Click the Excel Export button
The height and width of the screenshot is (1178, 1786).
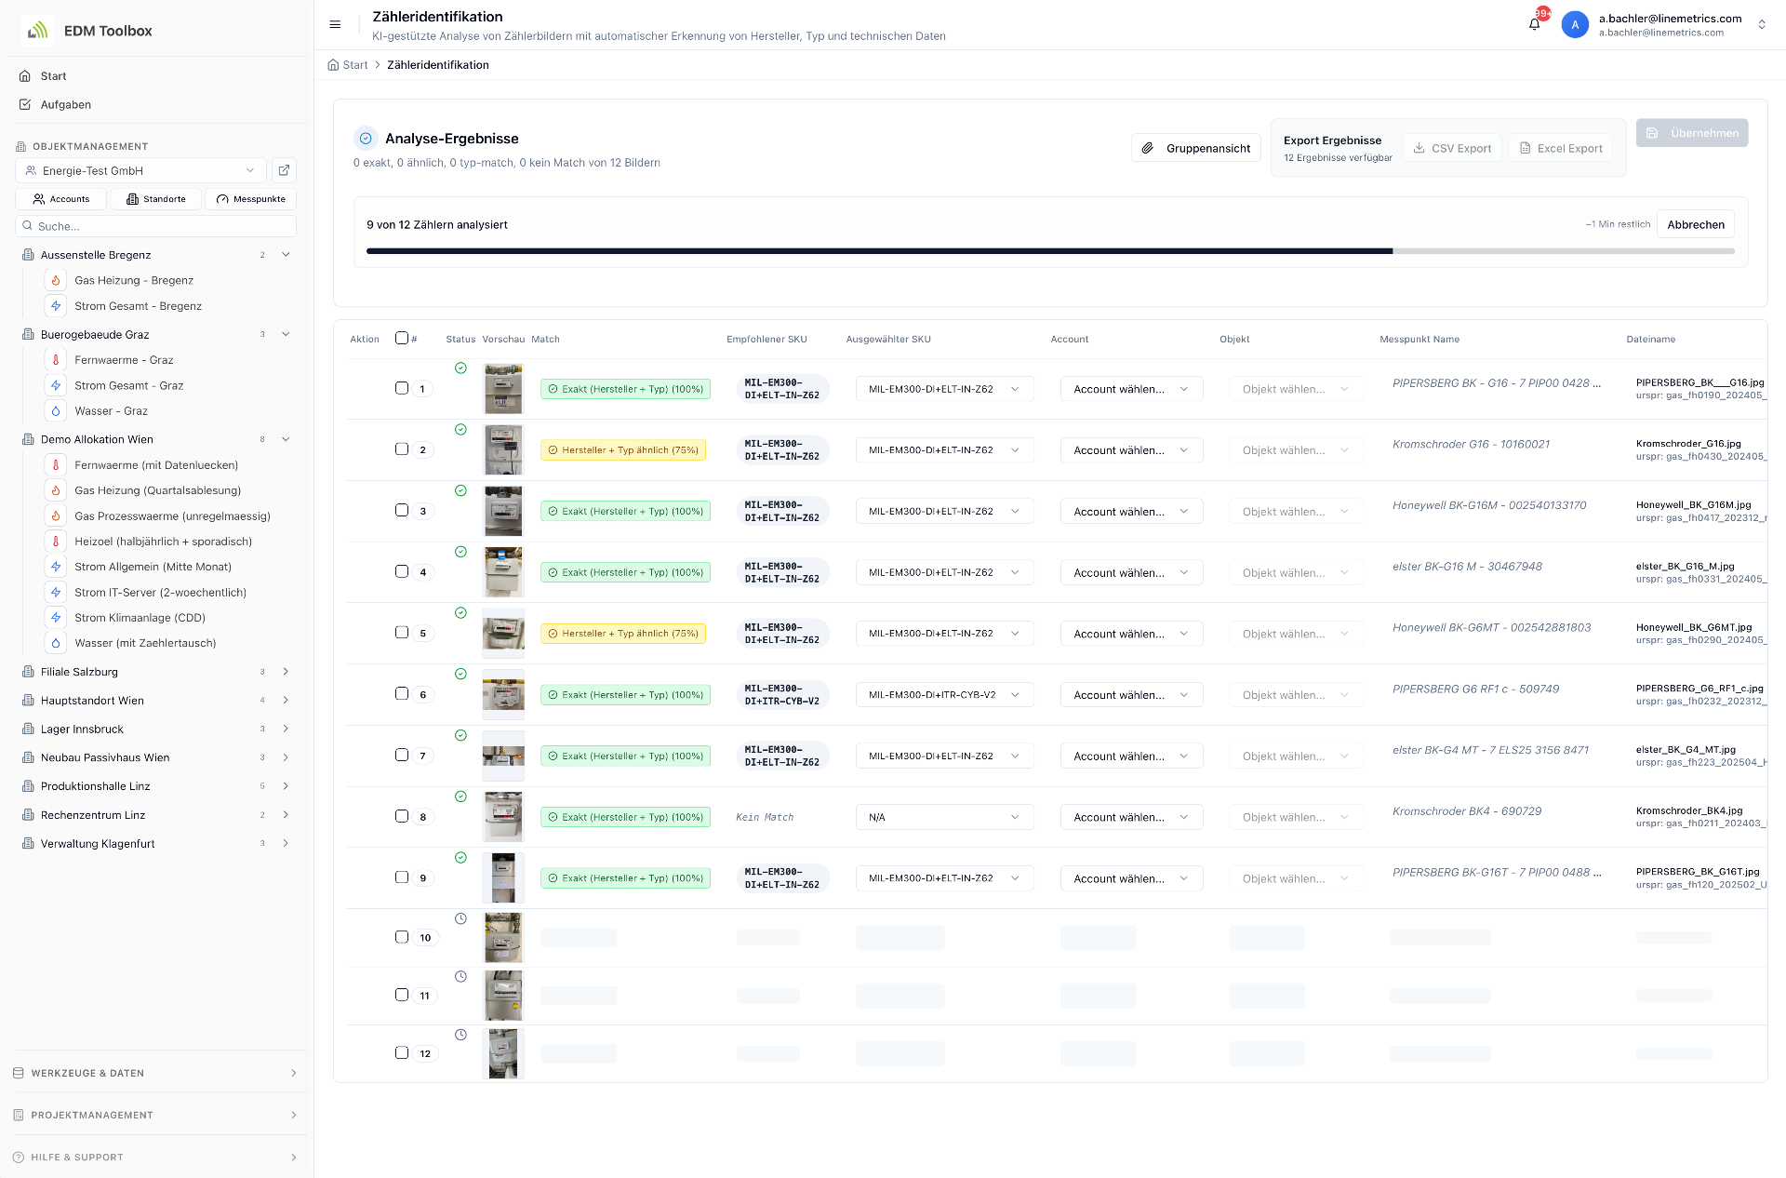coord(1560,148)
